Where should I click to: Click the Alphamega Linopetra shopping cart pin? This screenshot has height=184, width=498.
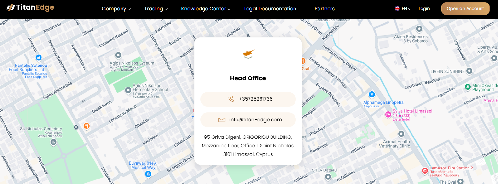tap(372, 95)
